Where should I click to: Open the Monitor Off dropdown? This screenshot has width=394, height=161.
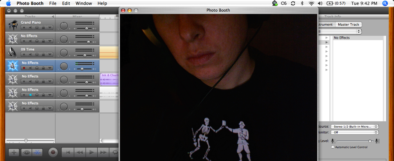[x=354, y=133]
